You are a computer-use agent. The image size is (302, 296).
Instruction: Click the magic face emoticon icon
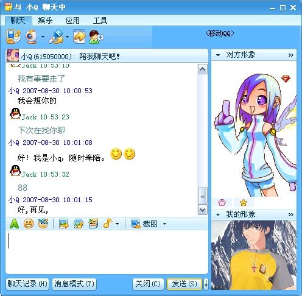[43, 224]
